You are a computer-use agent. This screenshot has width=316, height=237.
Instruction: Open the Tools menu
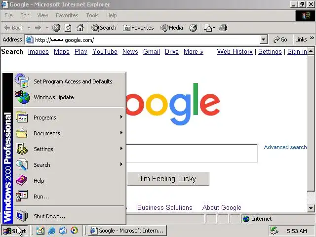pos(92,15)
